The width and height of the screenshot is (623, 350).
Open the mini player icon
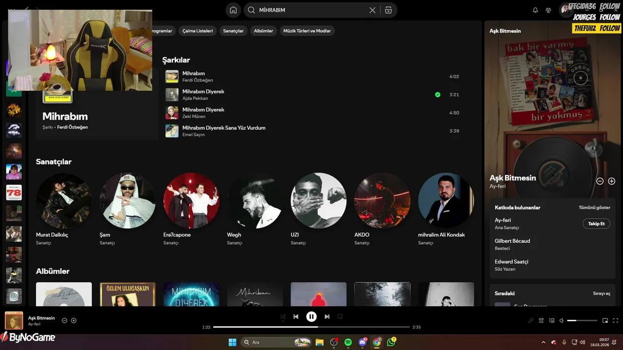(605, 321)
